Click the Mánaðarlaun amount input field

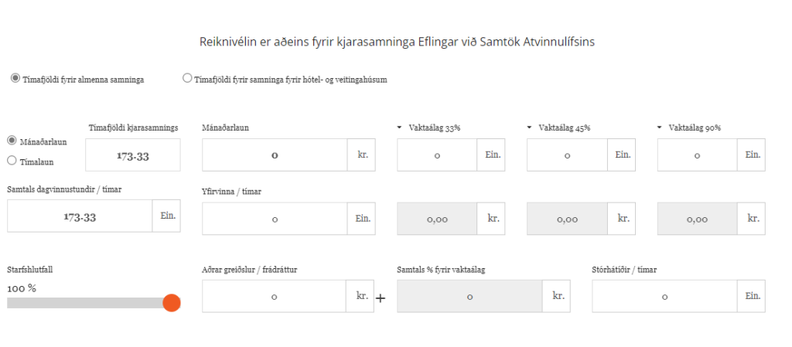(x=275, y=155)
